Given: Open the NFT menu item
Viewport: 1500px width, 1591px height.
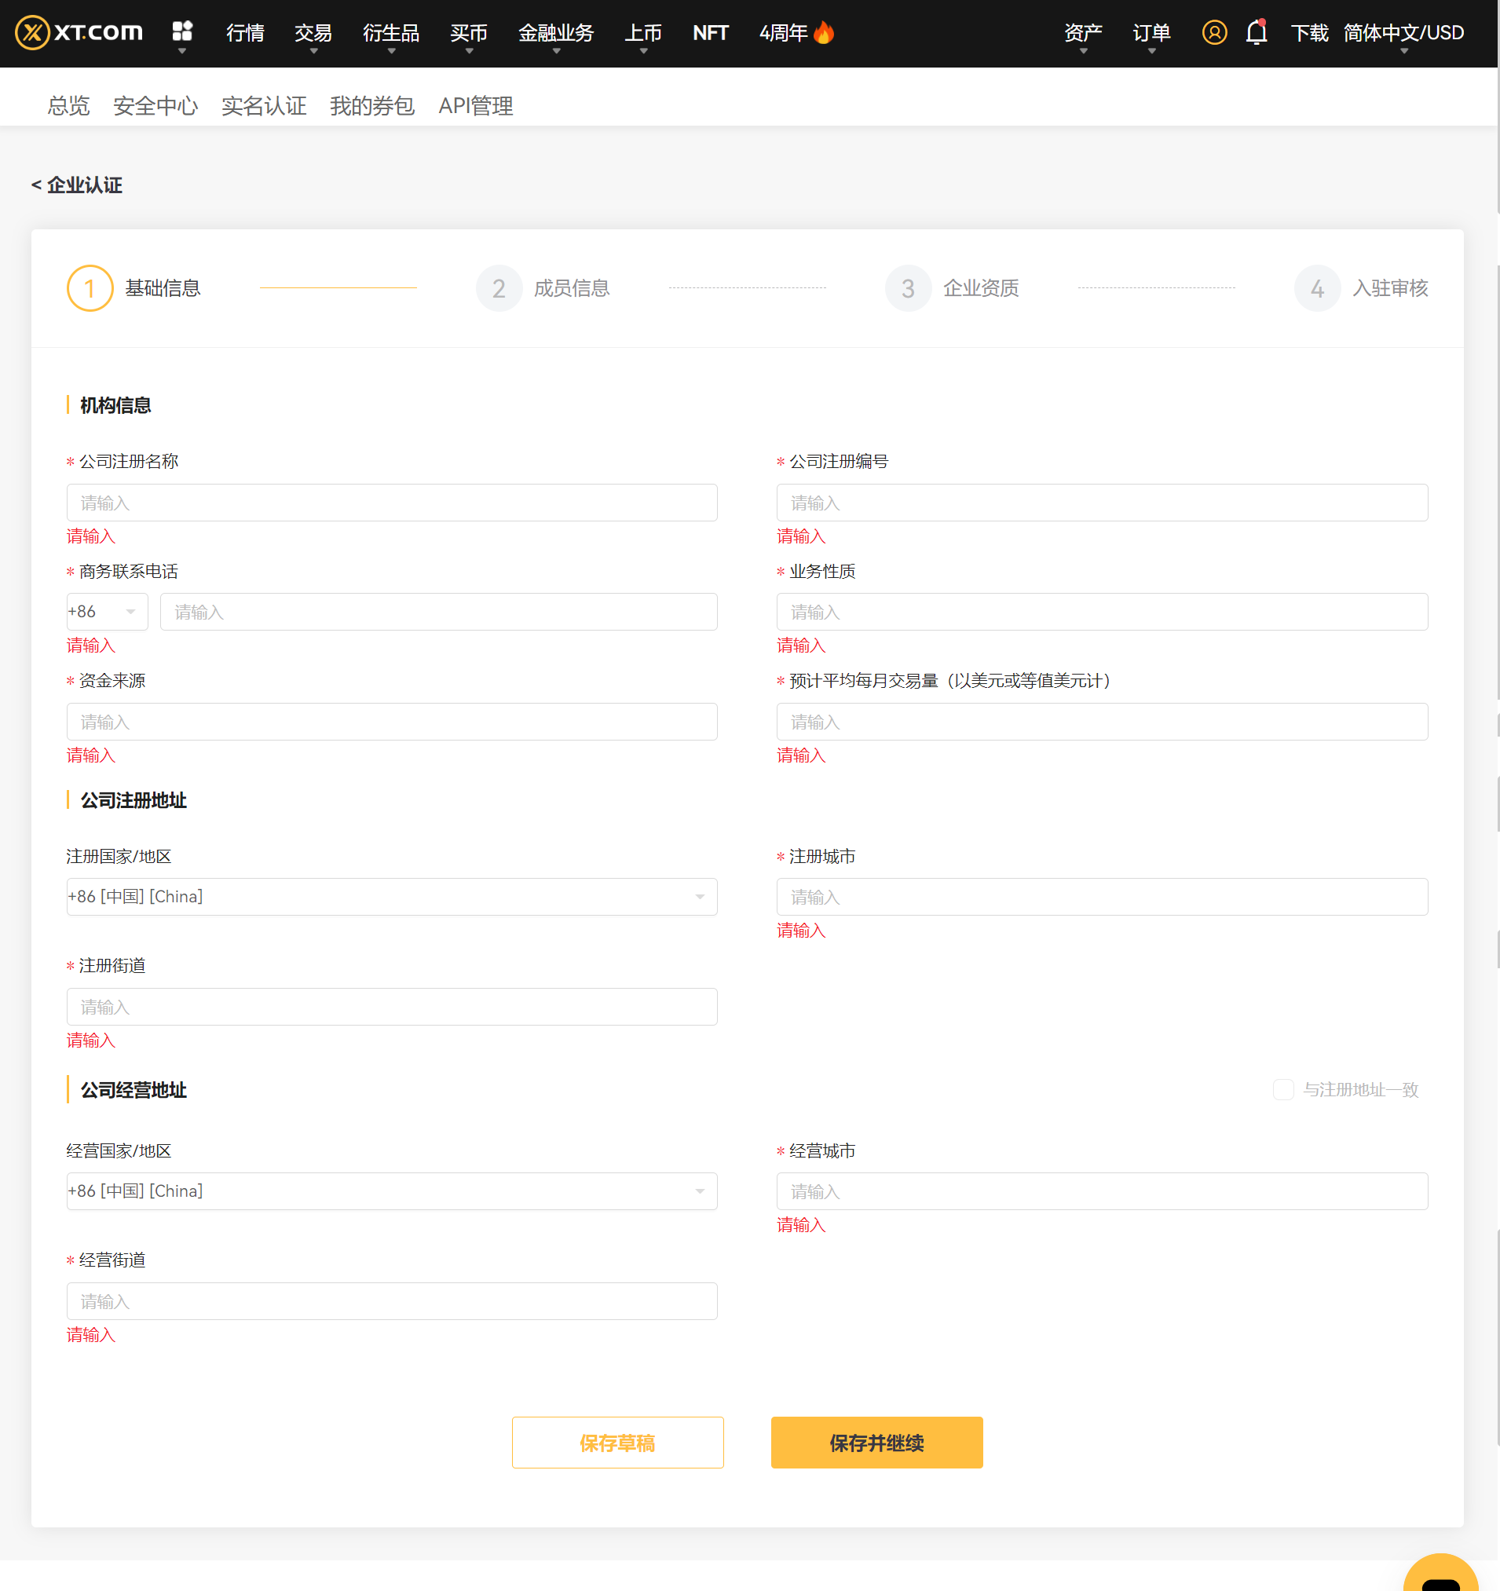Looking at the screenshot, I should coord(711,33).
